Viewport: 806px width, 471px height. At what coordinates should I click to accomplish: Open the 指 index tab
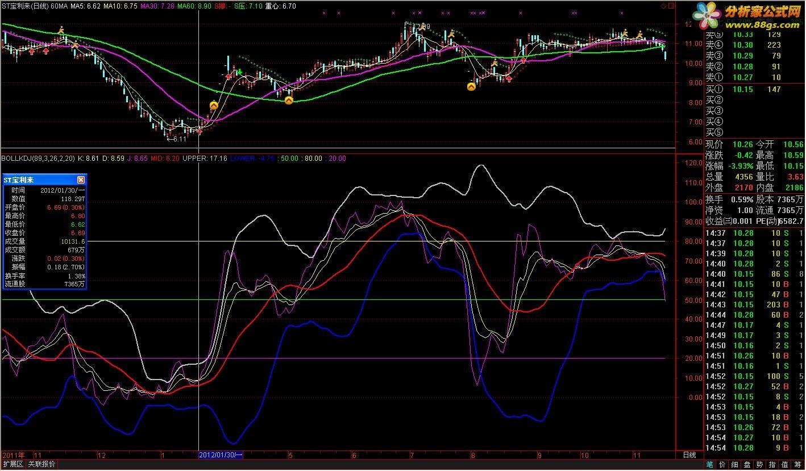773,465
